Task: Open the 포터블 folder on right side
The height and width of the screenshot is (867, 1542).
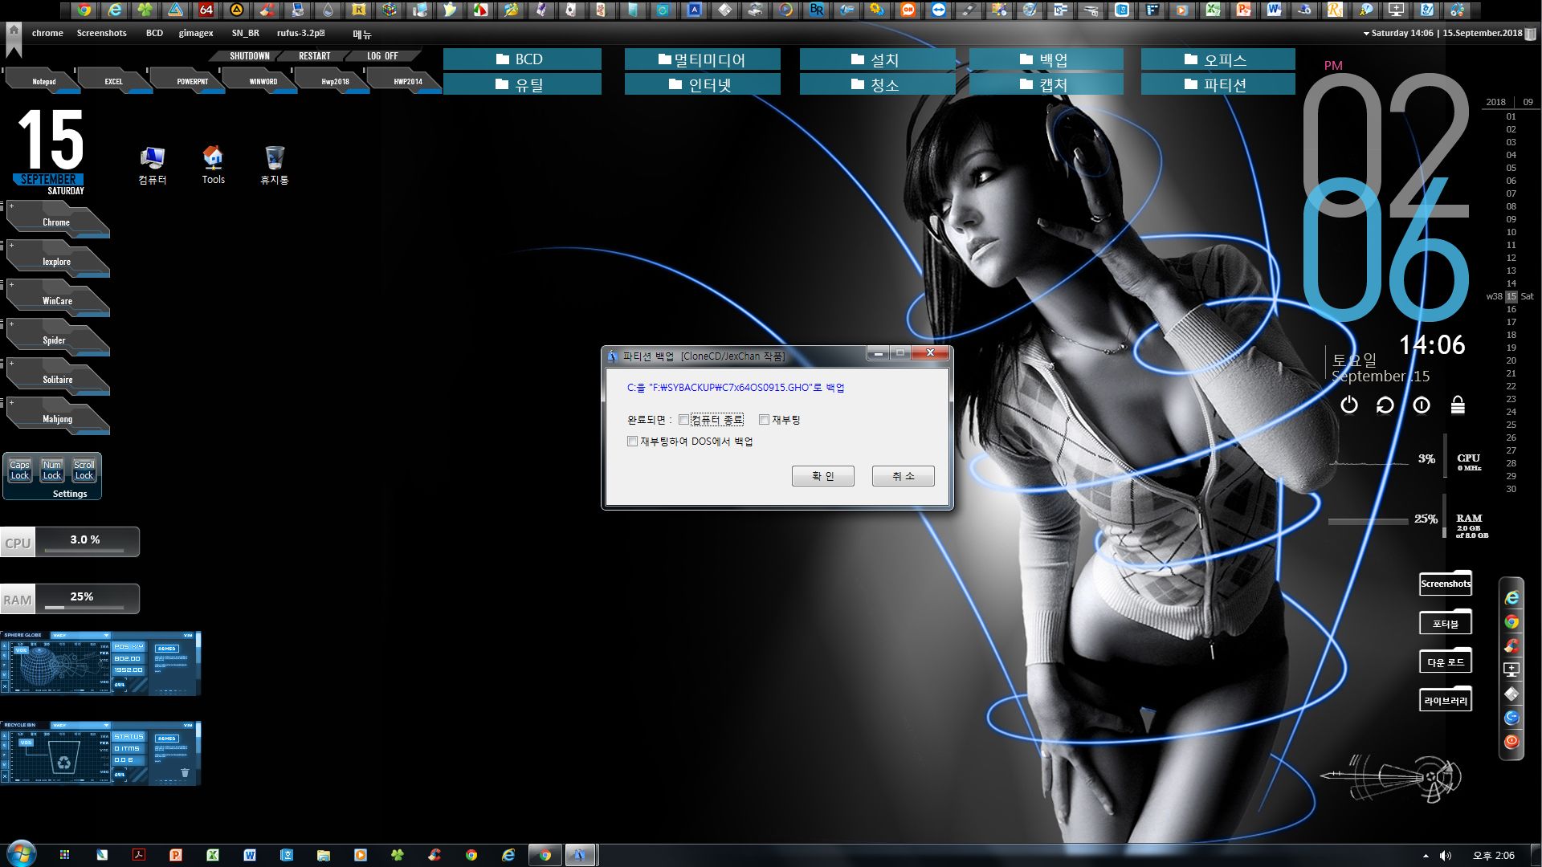Action: (x=1446, y=623)
